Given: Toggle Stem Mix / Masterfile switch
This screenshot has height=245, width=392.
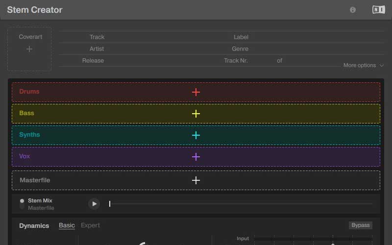Looking at the screenshot, I should pyautogui.click(x=22, y=204).
